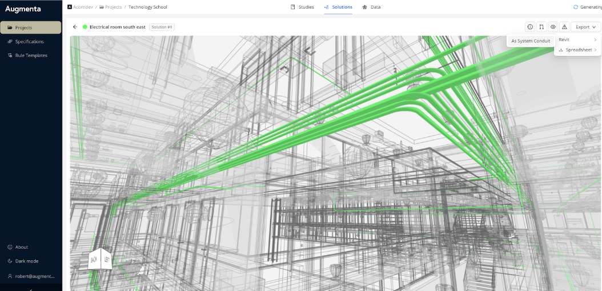Switch to the Data tab

tap(371, 7)
